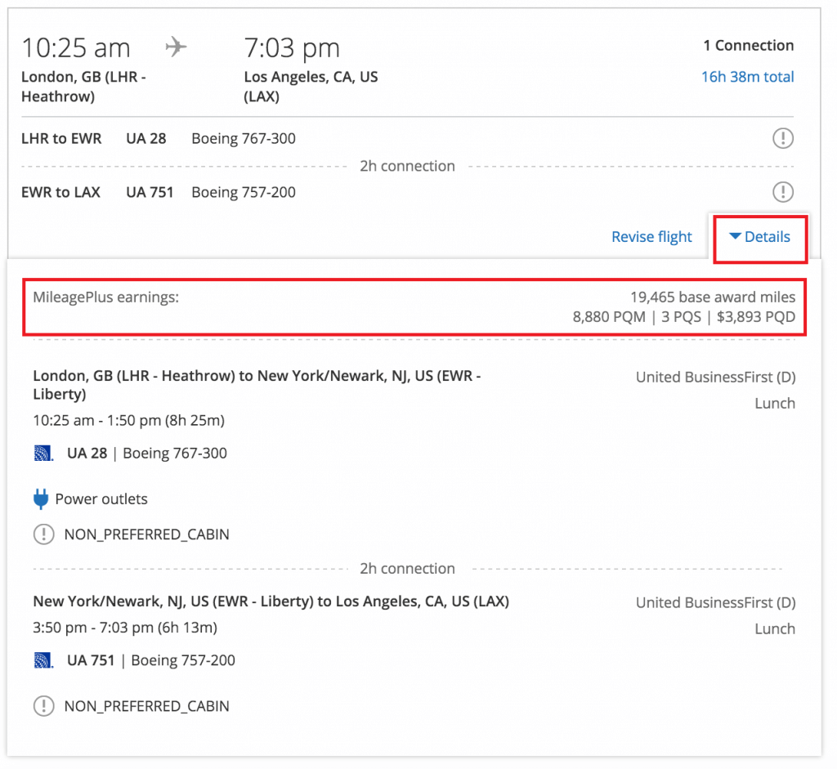Click Lunch under the Newark segment cabin

tap(775, 629)
